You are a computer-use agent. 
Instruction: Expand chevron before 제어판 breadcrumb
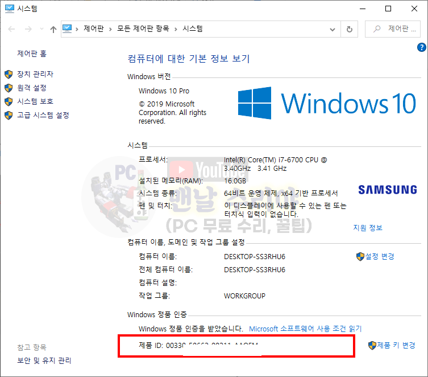point(77,29)
